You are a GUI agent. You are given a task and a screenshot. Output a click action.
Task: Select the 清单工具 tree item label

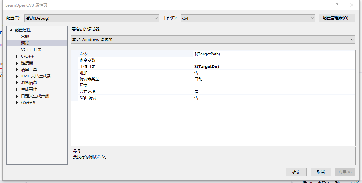coord(29,70)
